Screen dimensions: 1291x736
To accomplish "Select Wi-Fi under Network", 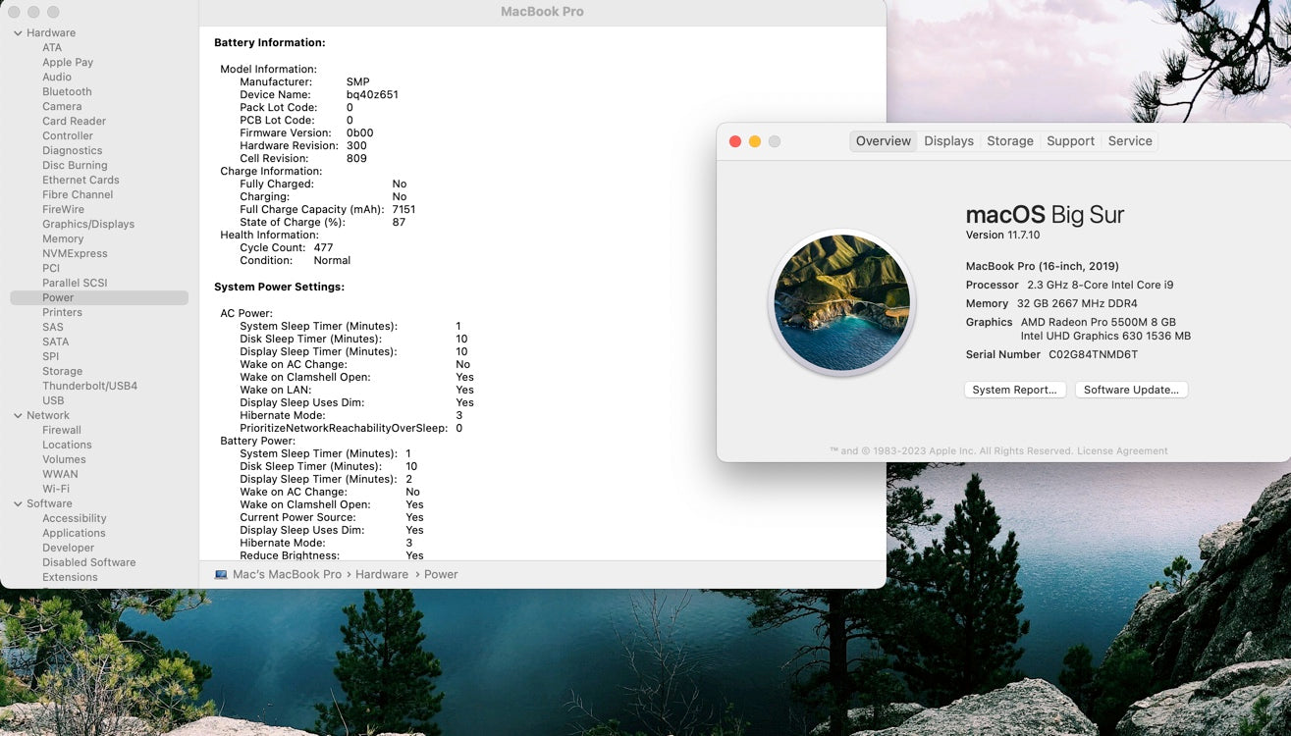I will pos(56,489).
